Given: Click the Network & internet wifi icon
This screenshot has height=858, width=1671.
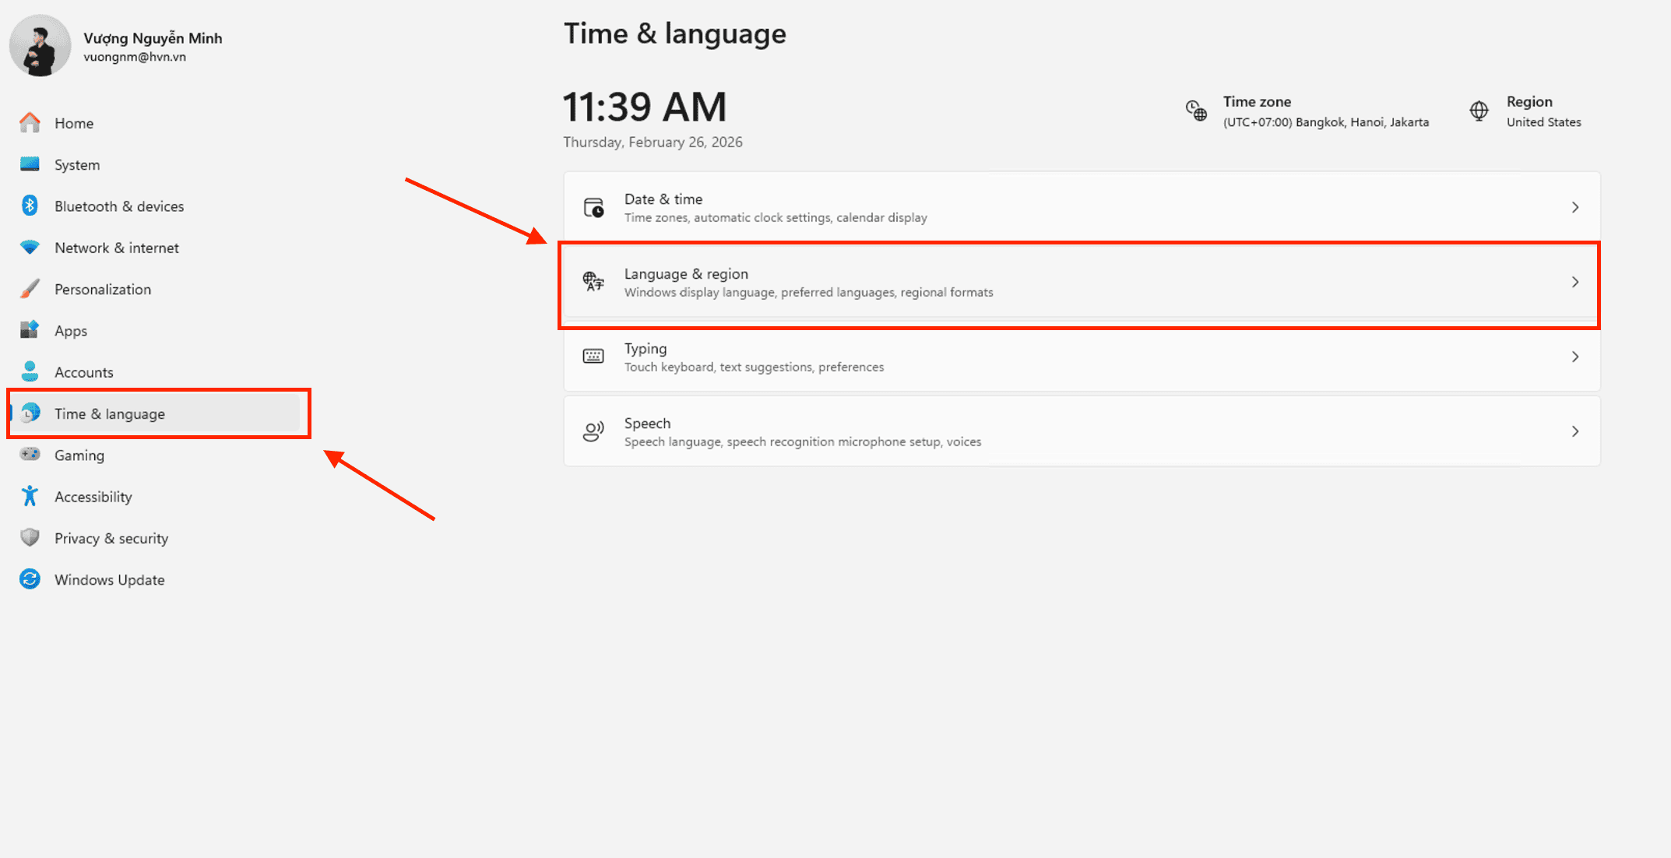Looking at the screenshot, I should click(x=30, y=248).
